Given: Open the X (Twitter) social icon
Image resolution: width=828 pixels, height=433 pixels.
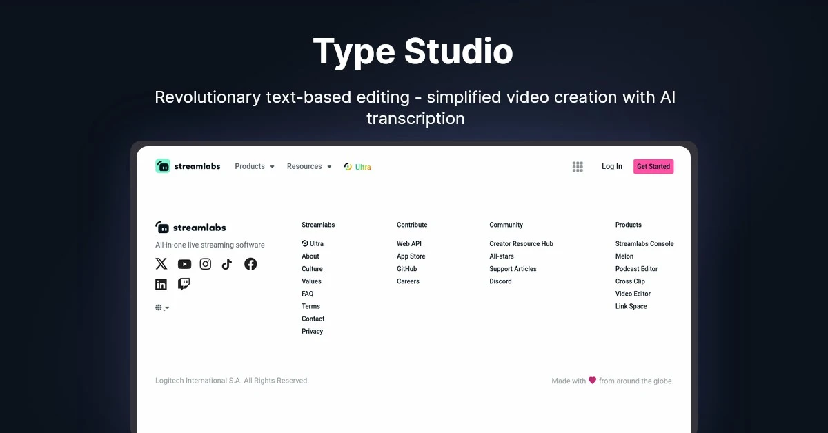Looking at the screenshot, I should point(161,263).
